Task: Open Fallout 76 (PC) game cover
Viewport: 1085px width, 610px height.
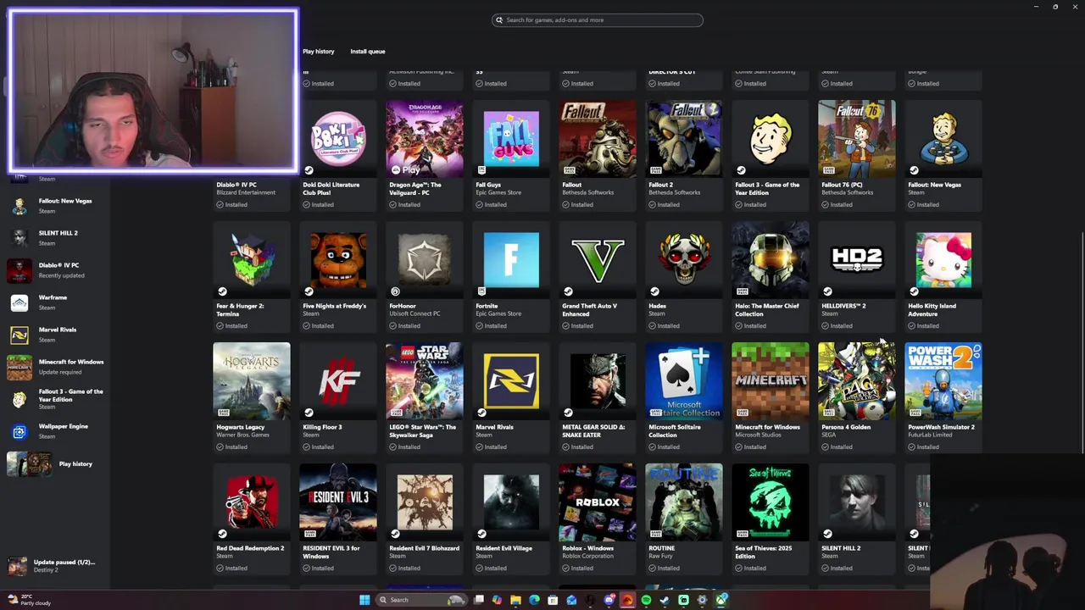Action: [857, 139]
